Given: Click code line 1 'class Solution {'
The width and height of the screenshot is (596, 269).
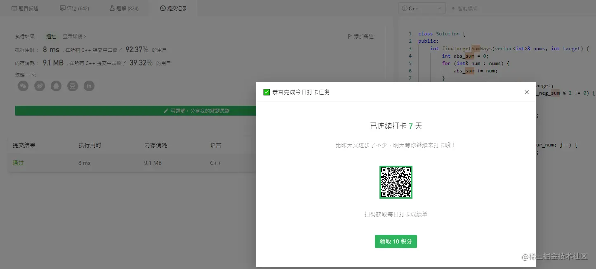Looking at the screenshot, I should point(441,34).
